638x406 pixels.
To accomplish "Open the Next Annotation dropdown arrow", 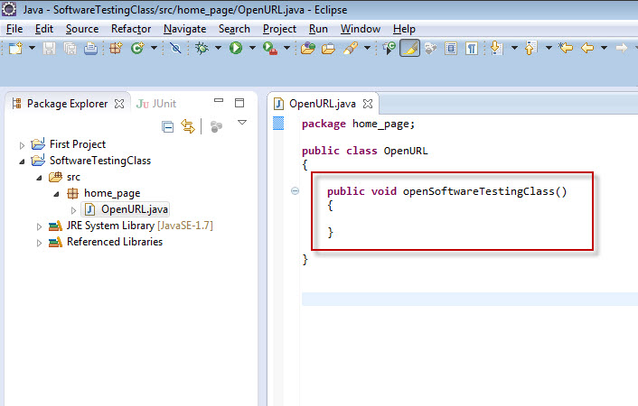I will point(514,48).
